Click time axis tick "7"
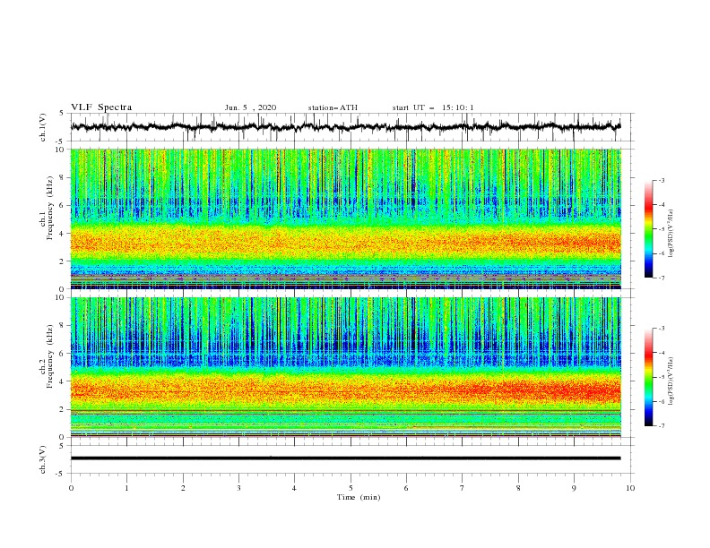The height and width of the screenshot is (548, 710). coord(463,488)
